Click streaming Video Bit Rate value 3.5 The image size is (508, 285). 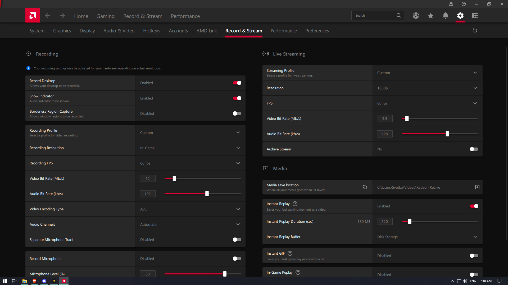tap(385, 118)
